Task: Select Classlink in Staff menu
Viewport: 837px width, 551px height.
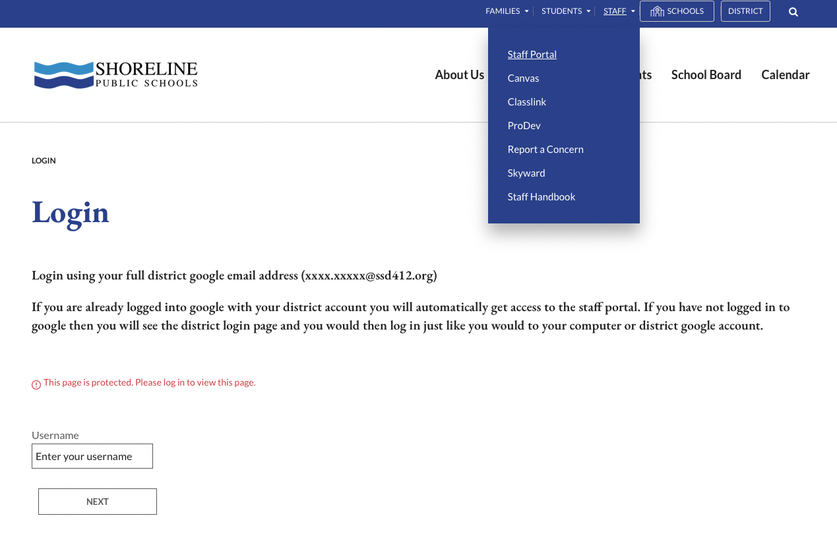Action: tap(527, 102)
